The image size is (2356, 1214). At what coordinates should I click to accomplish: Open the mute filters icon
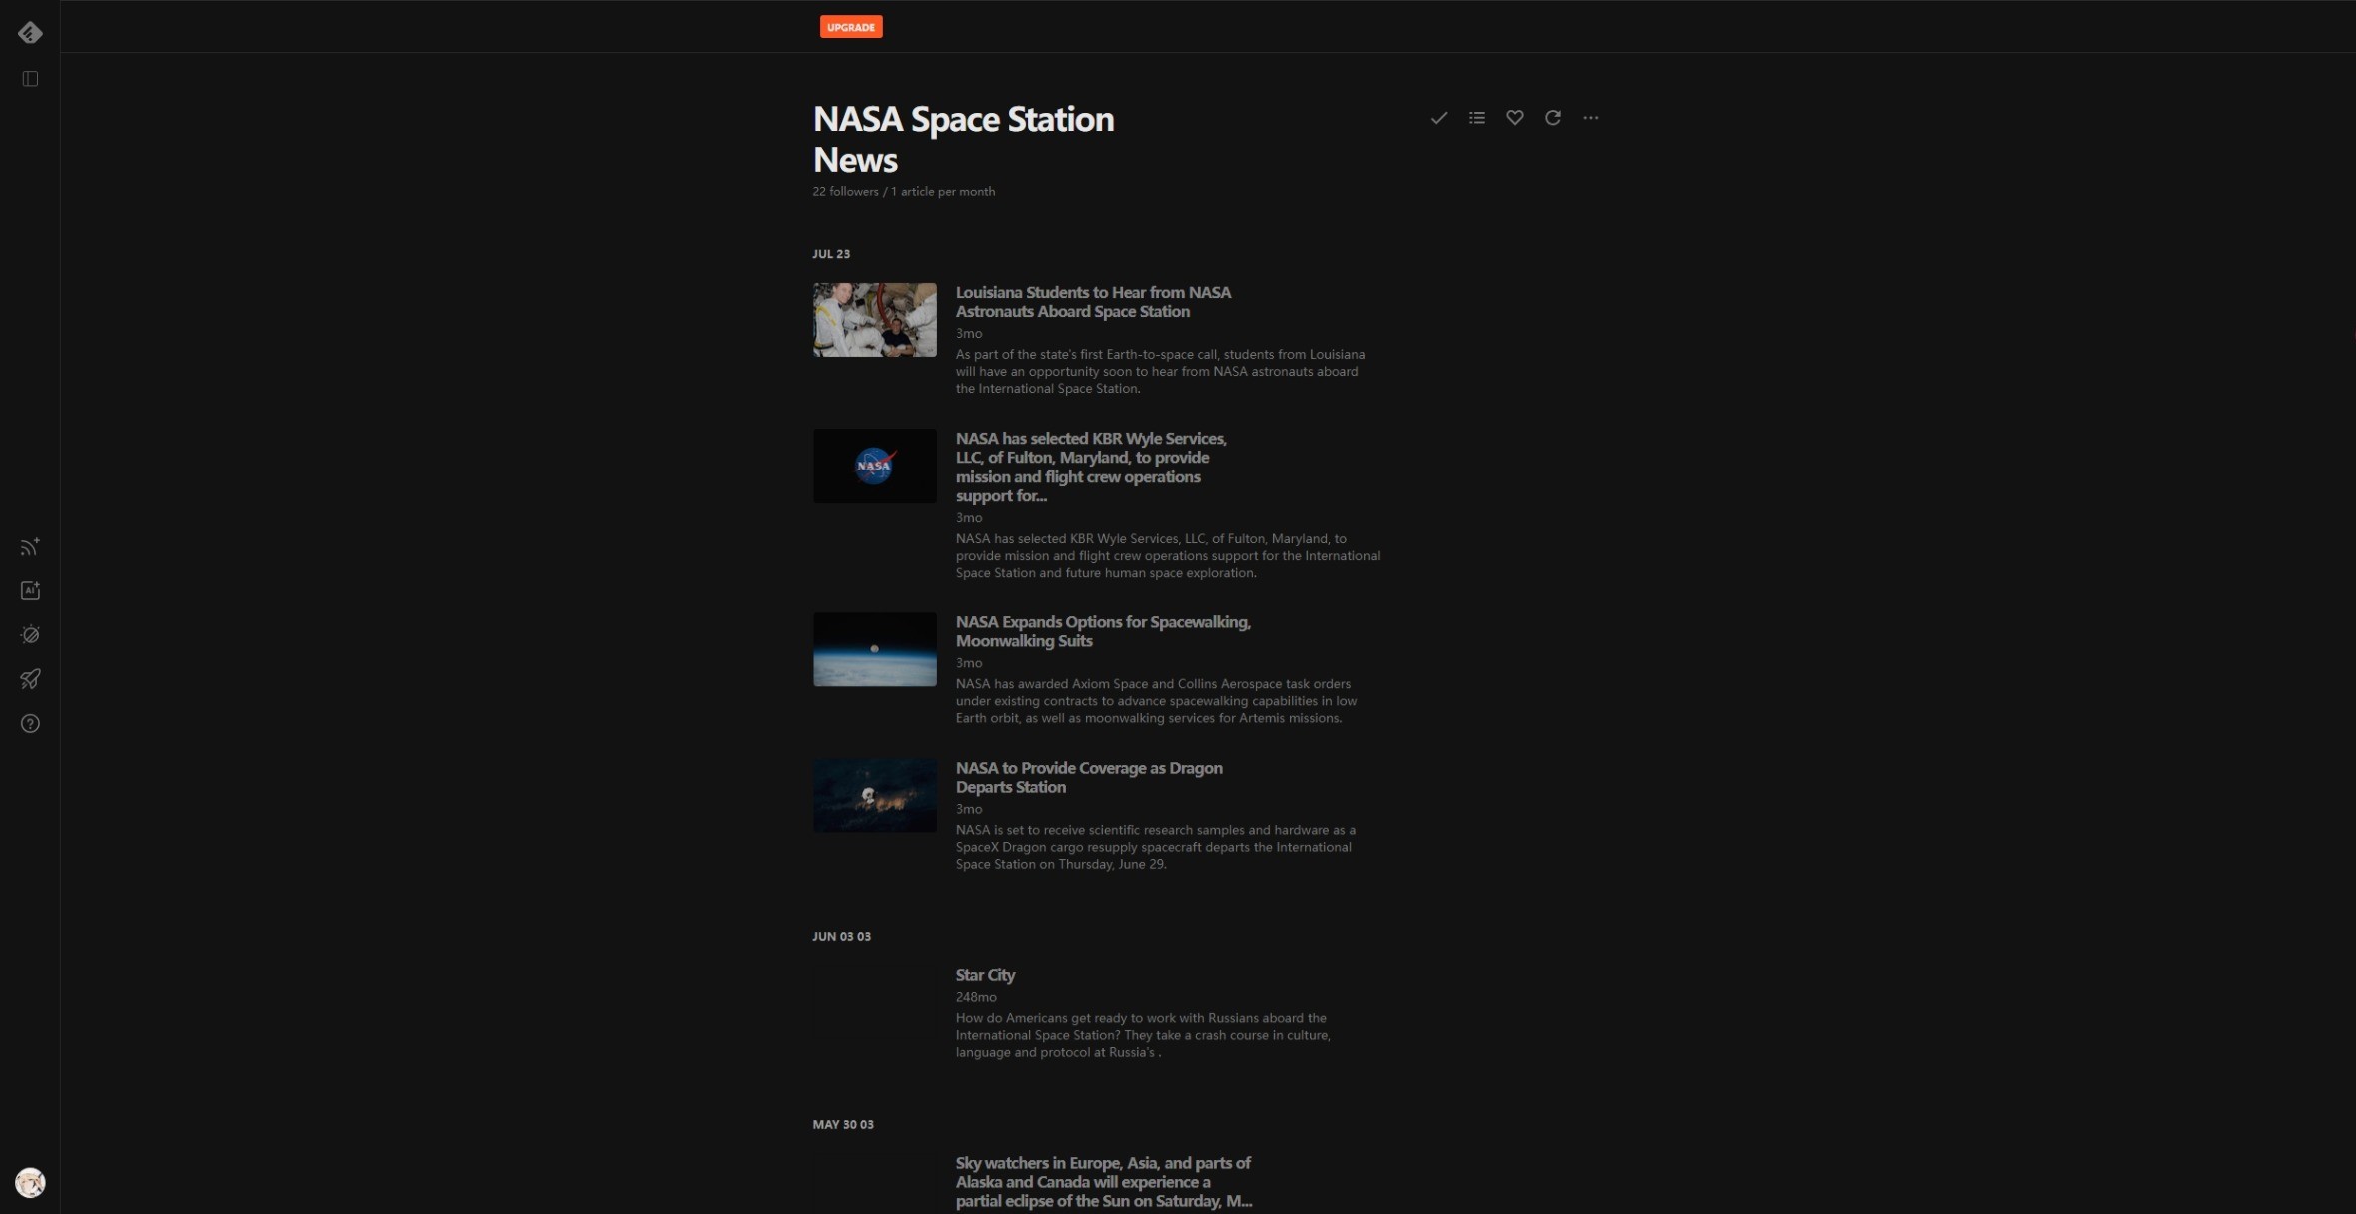pyautogui.click(x=30, y=634)
